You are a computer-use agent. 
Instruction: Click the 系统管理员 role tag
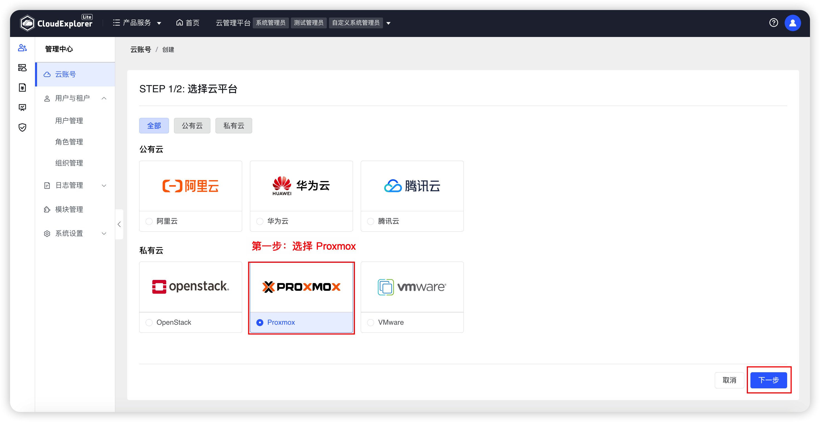click(x=271, y=23)
